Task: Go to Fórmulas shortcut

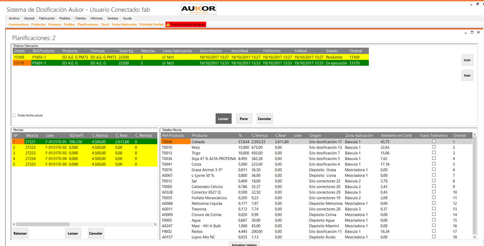Action: pyautogui.click(x=55, y=24)
